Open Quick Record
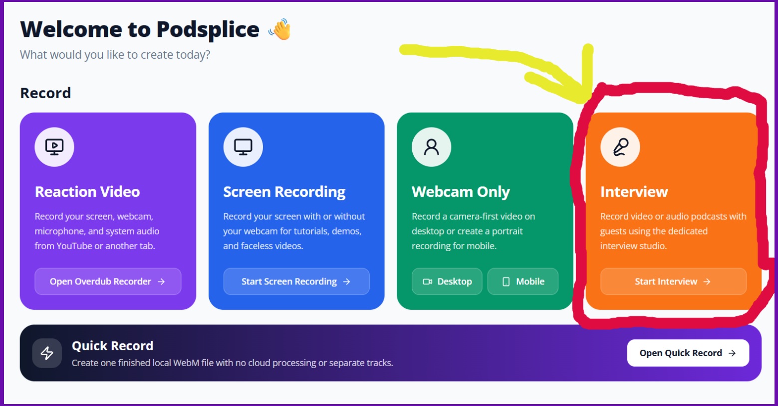The height and width of the screenshot is (406, 778). [x=688, y=353]
